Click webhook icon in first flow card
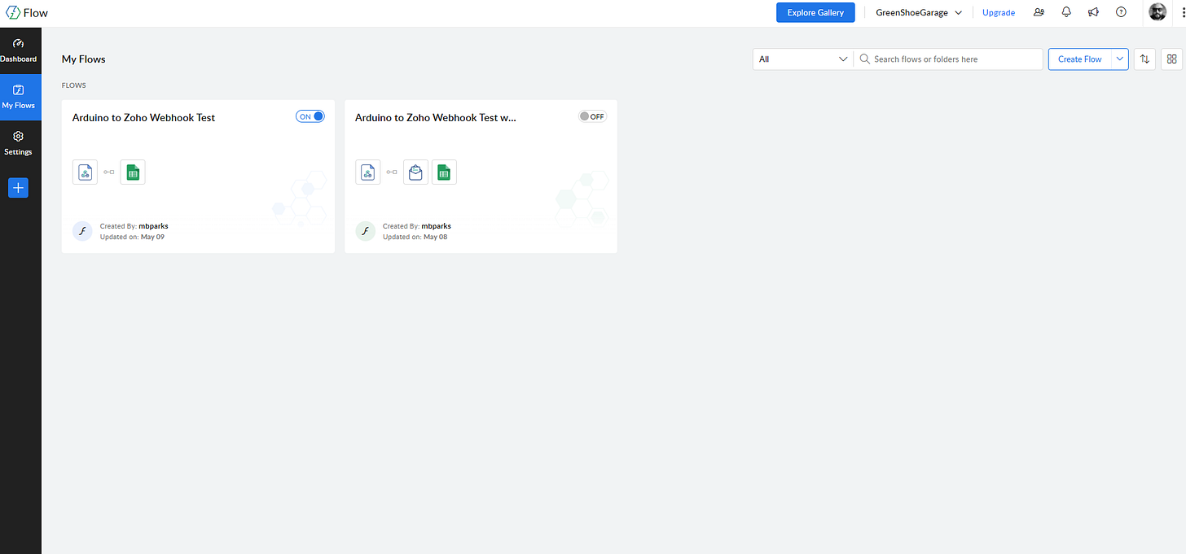Viewport: 1186px width, 554px height. point(85,172)
